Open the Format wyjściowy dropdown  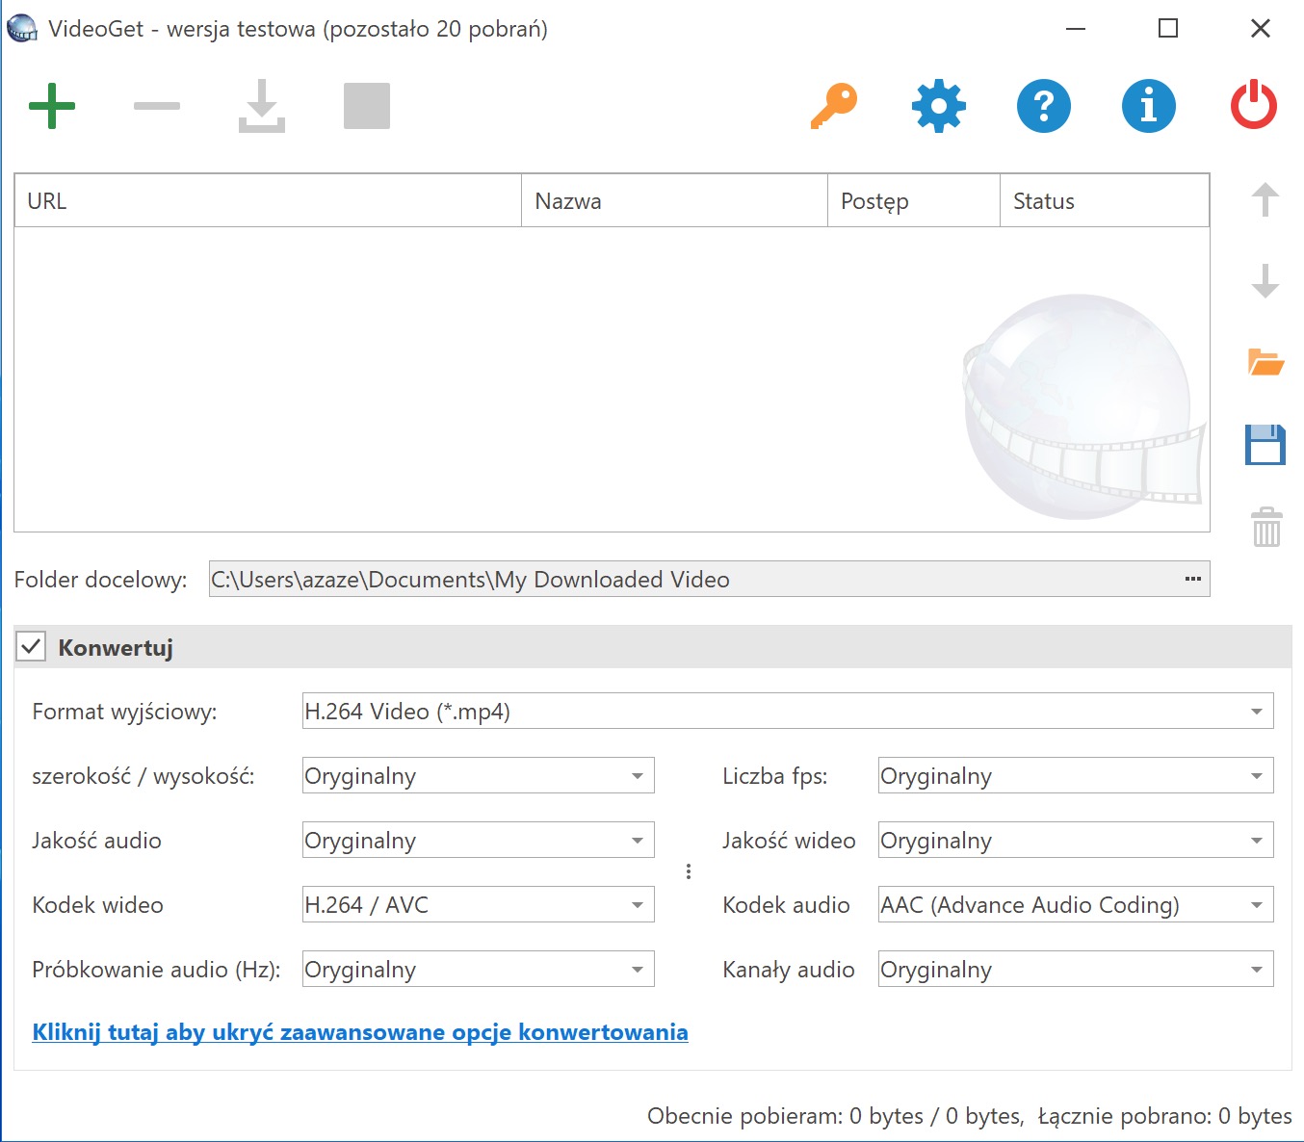[x=788, y=712]
